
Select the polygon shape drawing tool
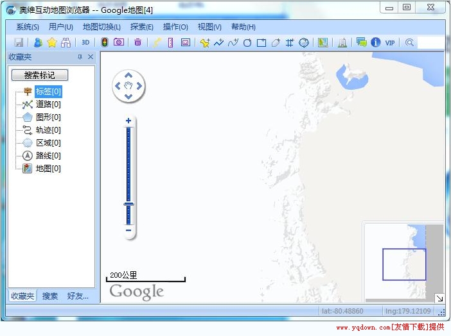click(276, 43)
